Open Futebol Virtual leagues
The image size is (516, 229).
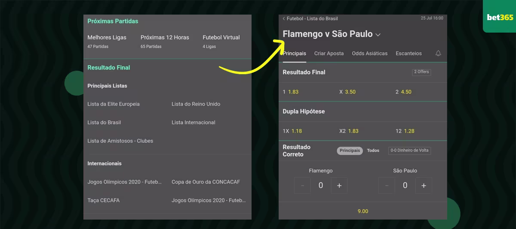pyautogui.click(x=221, y=41)
